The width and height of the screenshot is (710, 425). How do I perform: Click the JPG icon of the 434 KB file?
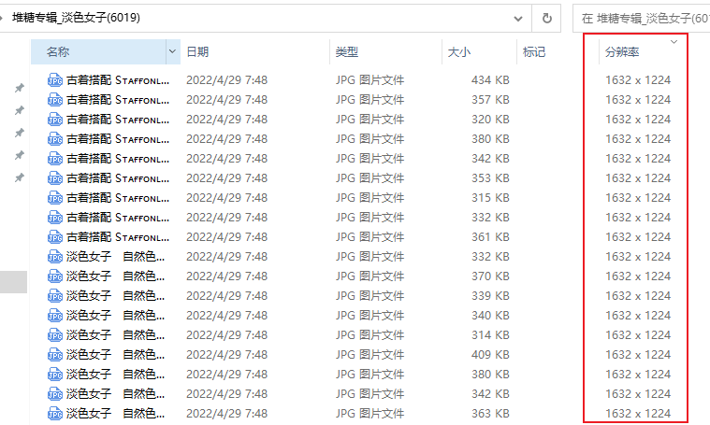55,80
